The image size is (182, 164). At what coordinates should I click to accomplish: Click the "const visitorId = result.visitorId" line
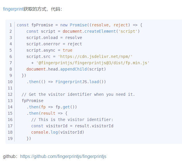[x=72, y=126]
